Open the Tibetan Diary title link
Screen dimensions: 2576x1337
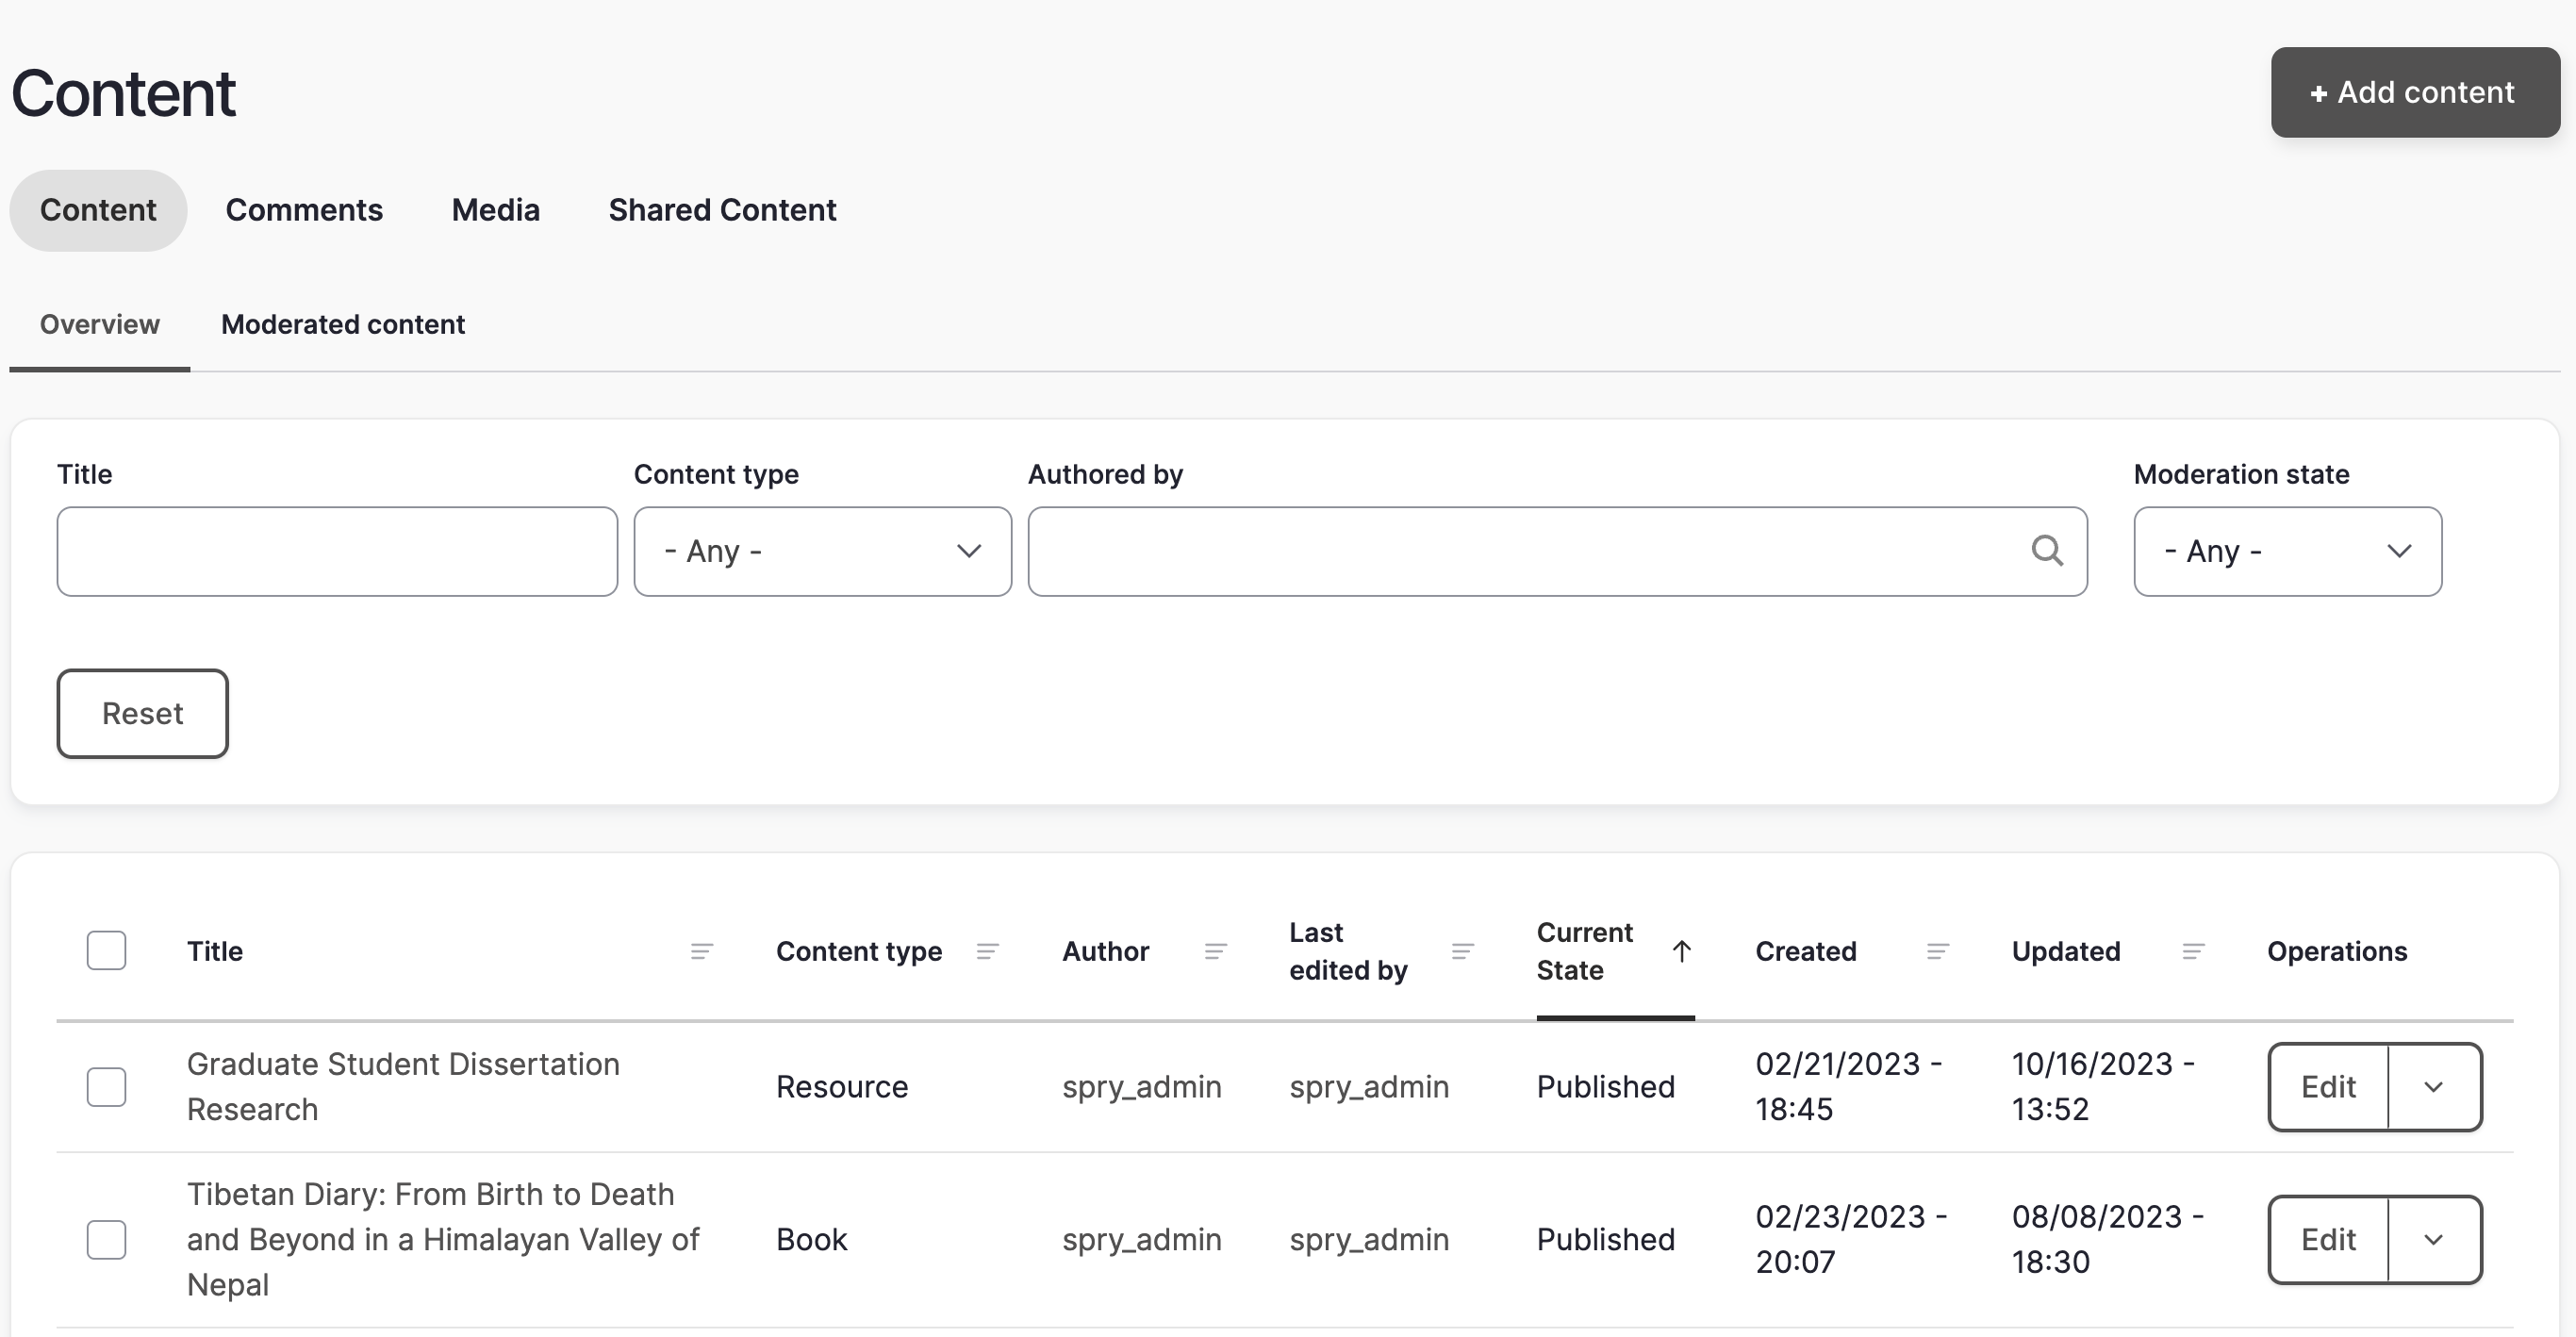click(443, 1240)
